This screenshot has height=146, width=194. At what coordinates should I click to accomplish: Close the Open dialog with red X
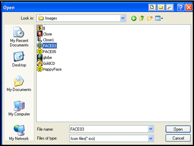coord(189,7)
